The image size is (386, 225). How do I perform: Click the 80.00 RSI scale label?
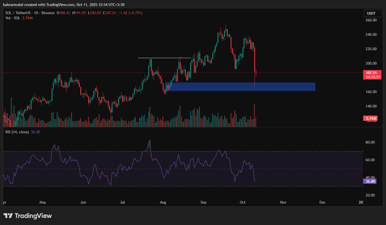[371, 142]
